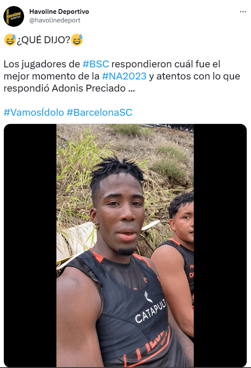Screen dimensions: 251x368
Task: Click the emoji before ¿QUÉ DIJO?
Action: (10, 40)
